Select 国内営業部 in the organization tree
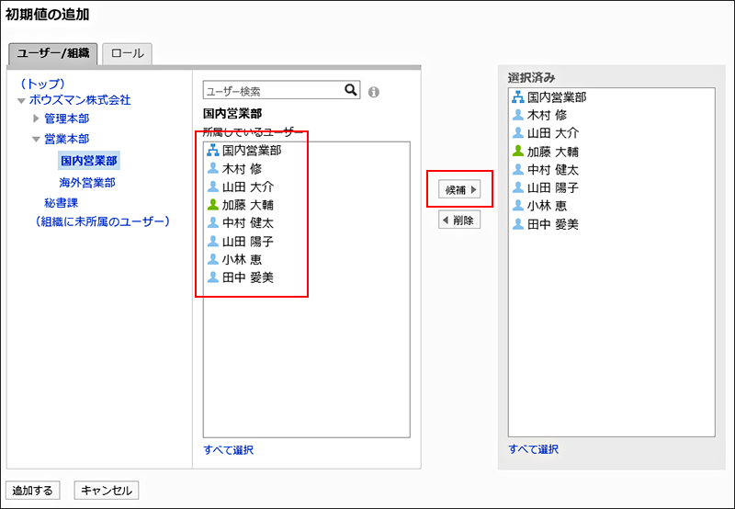The image size is (735, 509). [x=88, y=161]
